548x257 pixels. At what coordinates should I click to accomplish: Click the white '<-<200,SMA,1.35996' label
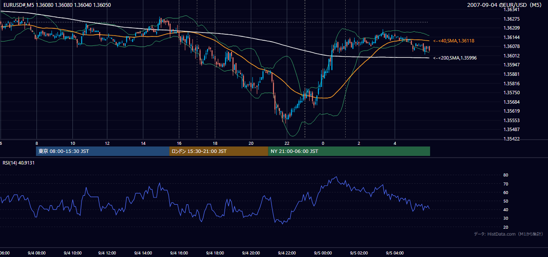[455, 58]
